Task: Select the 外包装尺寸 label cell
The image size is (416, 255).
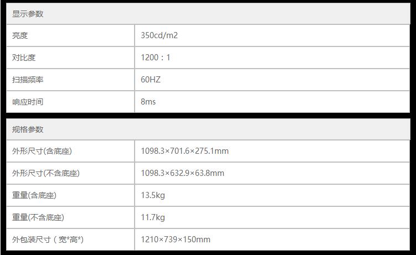Action: (48, 240)
